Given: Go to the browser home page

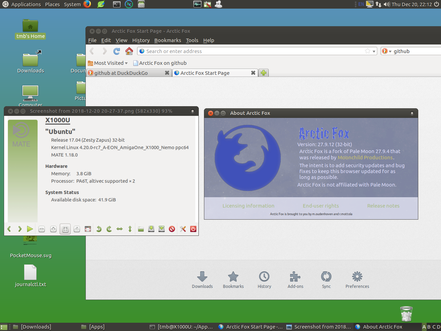Looking at the screenshot, I should [129, 51].
